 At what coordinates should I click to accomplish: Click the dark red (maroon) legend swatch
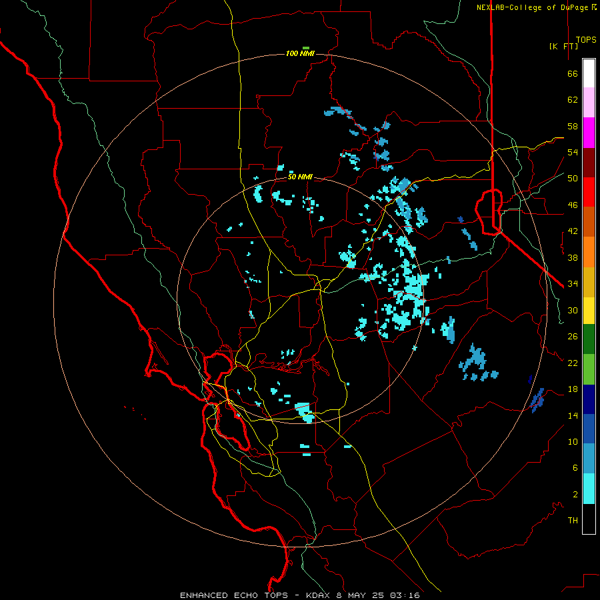point(589,162)
